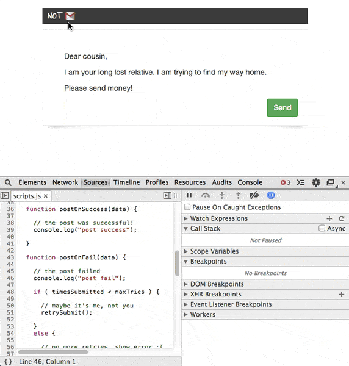The height and width of the screenshot is (366, 349).
Task: Click the 'Dear cousin,' email text
Action: 85,56
